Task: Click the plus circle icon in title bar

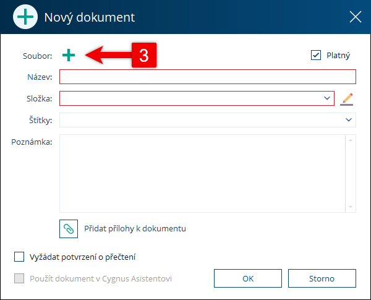Action: click(25, 17)
